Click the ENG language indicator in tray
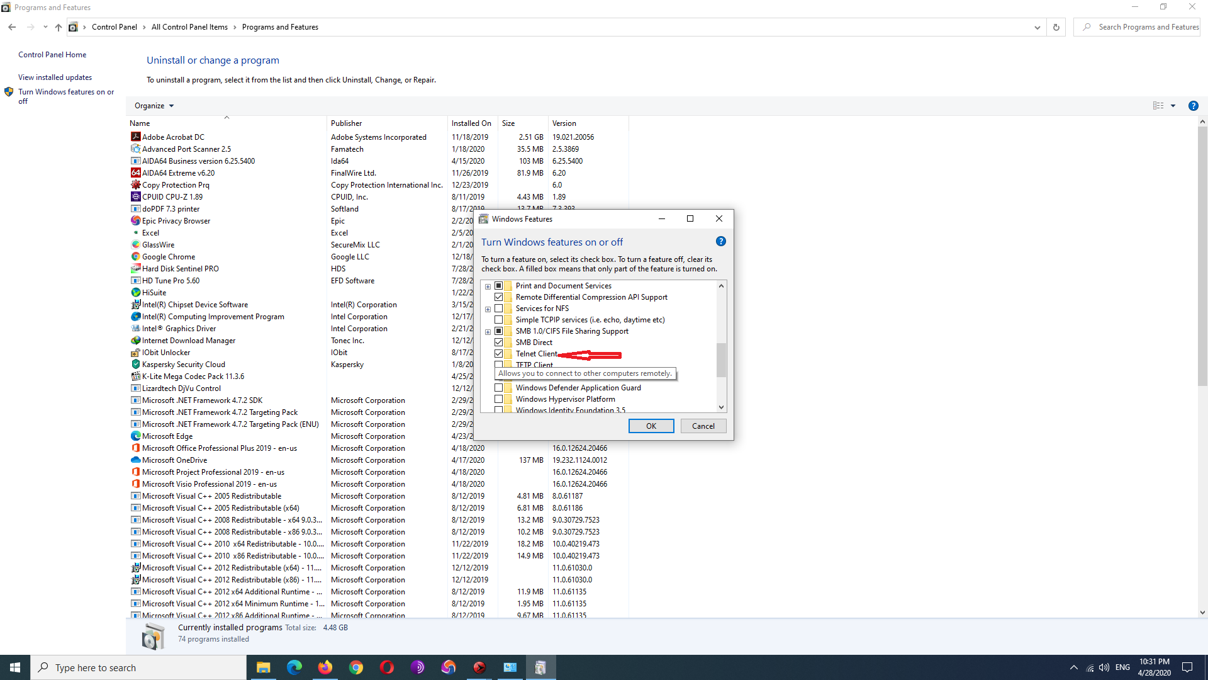The width and height of the screenshot is (1208, 680). [1122, 667]
